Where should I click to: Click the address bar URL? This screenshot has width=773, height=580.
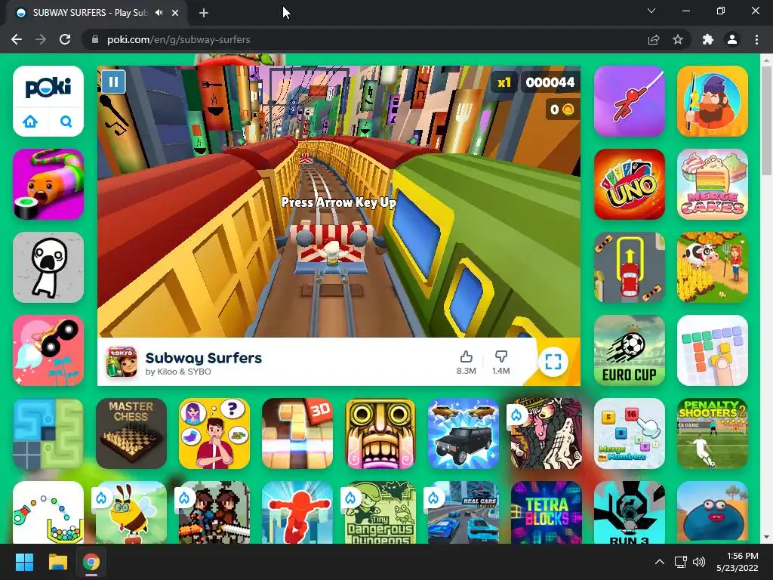pos(178,39)
